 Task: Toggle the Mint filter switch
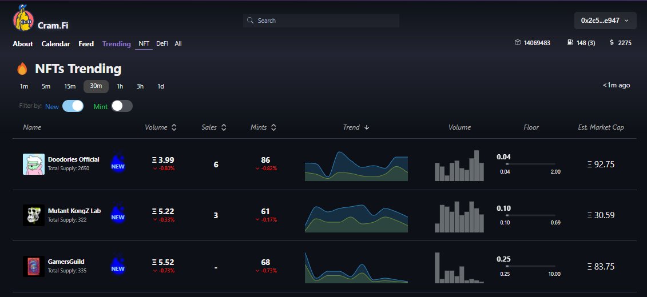tap(122, 106)
